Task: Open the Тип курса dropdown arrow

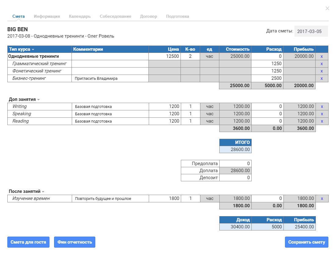Action: 33,50
